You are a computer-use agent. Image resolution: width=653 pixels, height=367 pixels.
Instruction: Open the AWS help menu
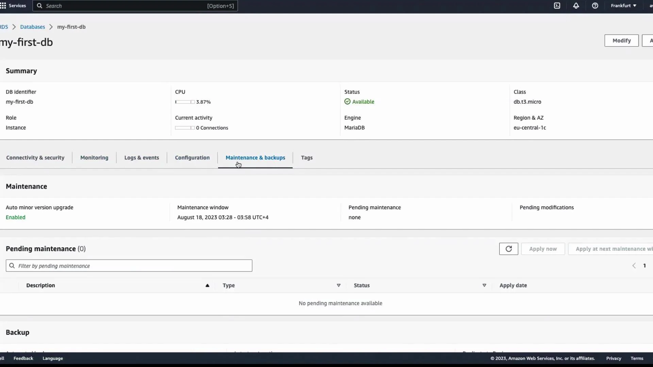pos(595,5)
